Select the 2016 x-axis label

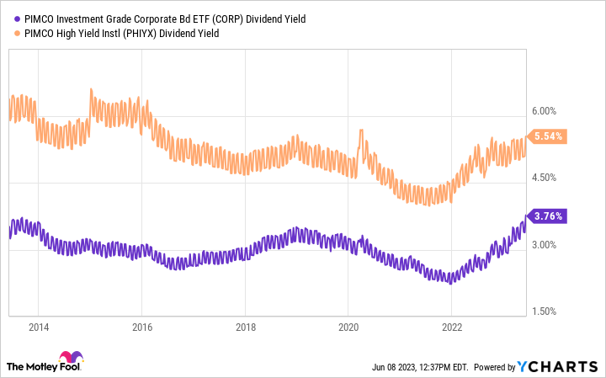pos(141,328)
